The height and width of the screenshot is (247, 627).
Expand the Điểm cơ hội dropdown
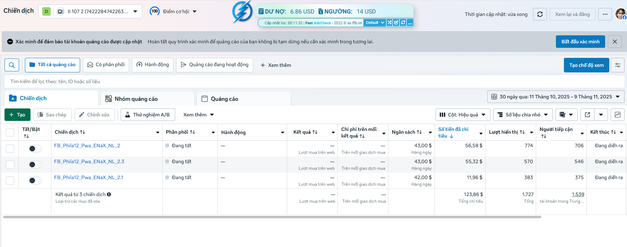coord(195,11)
